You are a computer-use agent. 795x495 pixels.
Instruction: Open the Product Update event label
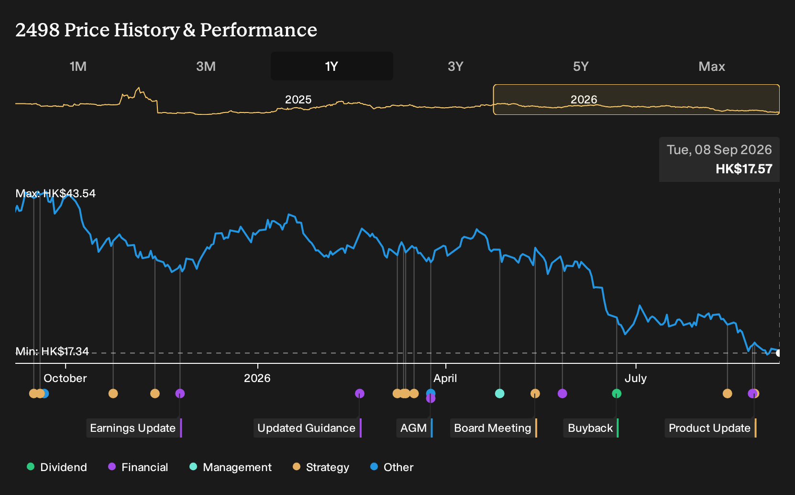[710, 428]
